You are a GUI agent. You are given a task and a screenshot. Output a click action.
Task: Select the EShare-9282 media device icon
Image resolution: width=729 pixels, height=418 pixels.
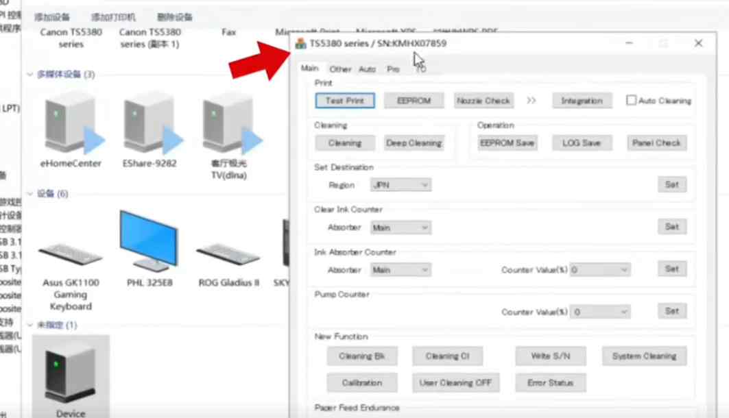151,123
